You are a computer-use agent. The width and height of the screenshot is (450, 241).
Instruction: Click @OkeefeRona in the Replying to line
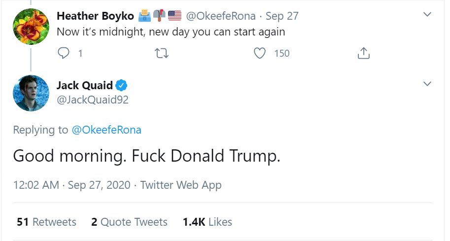tap(106, 130)
